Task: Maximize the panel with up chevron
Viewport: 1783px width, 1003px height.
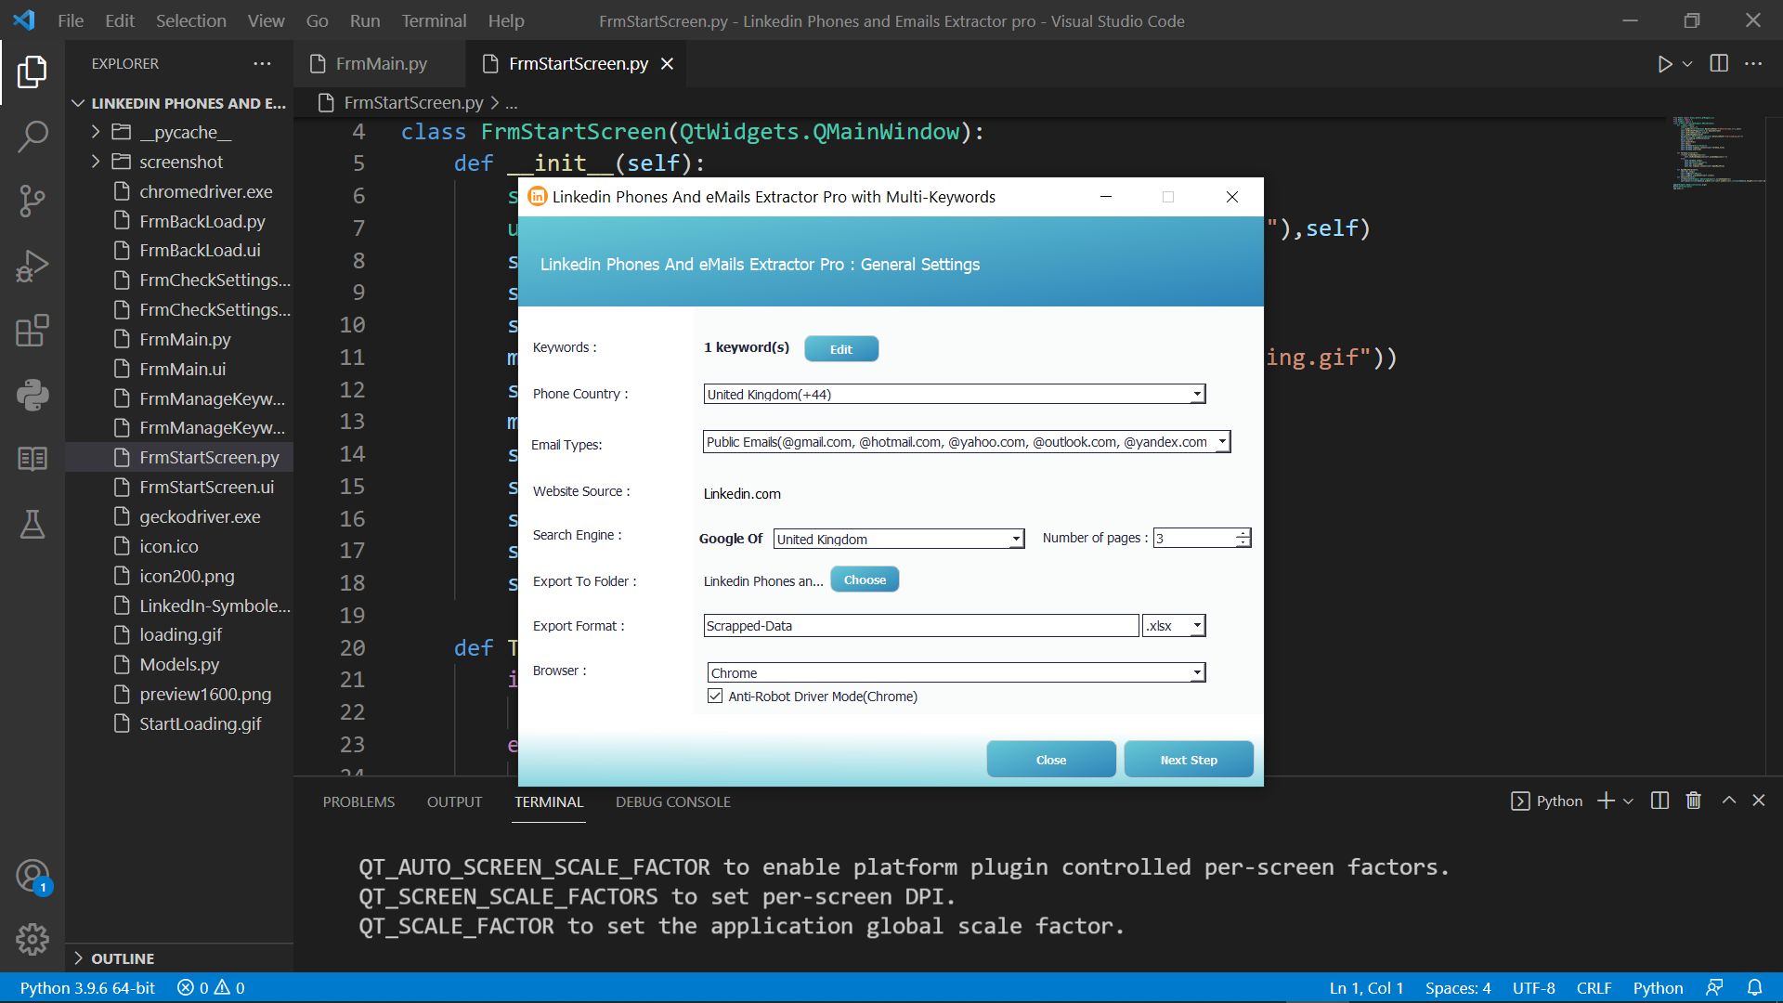Action: click(x=1728, y=801)
